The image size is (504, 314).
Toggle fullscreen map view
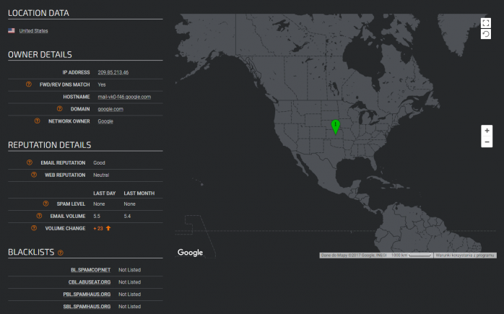(x=486, y=23)
